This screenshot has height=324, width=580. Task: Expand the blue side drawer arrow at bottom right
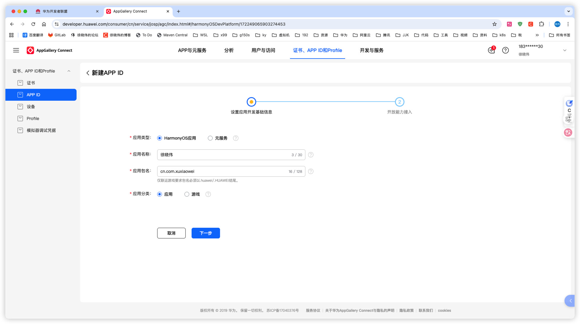570,301
